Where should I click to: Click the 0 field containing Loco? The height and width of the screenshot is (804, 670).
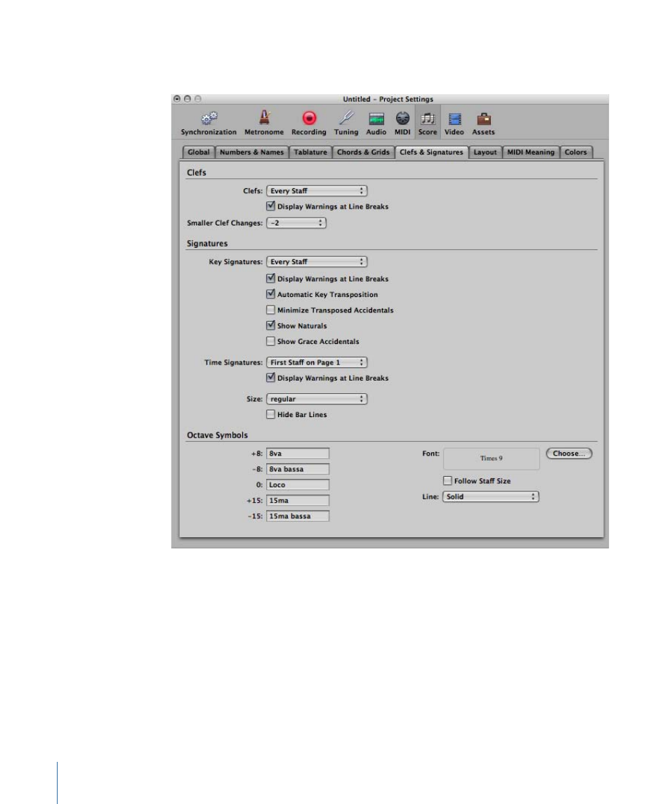(298, 485)
